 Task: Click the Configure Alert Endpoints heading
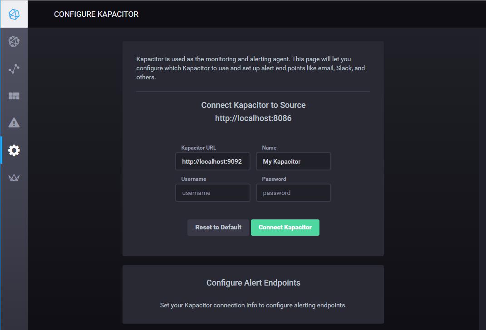(253, 283)
